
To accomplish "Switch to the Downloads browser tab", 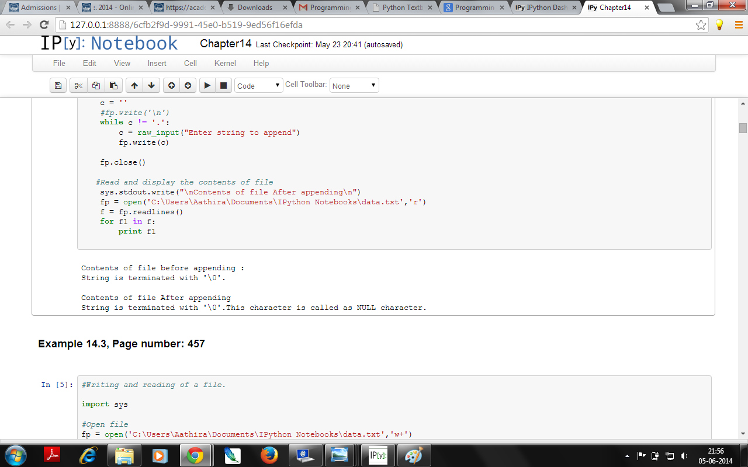I will (x=255, y=8).
